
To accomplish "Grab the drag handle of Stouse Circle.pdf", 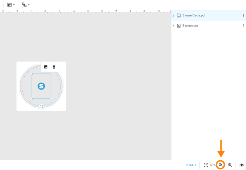I will pos(174,15).
